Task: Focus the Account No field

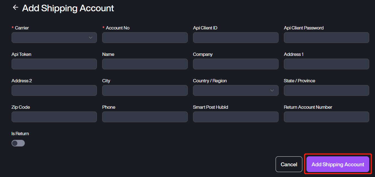Action: [145, 38]
